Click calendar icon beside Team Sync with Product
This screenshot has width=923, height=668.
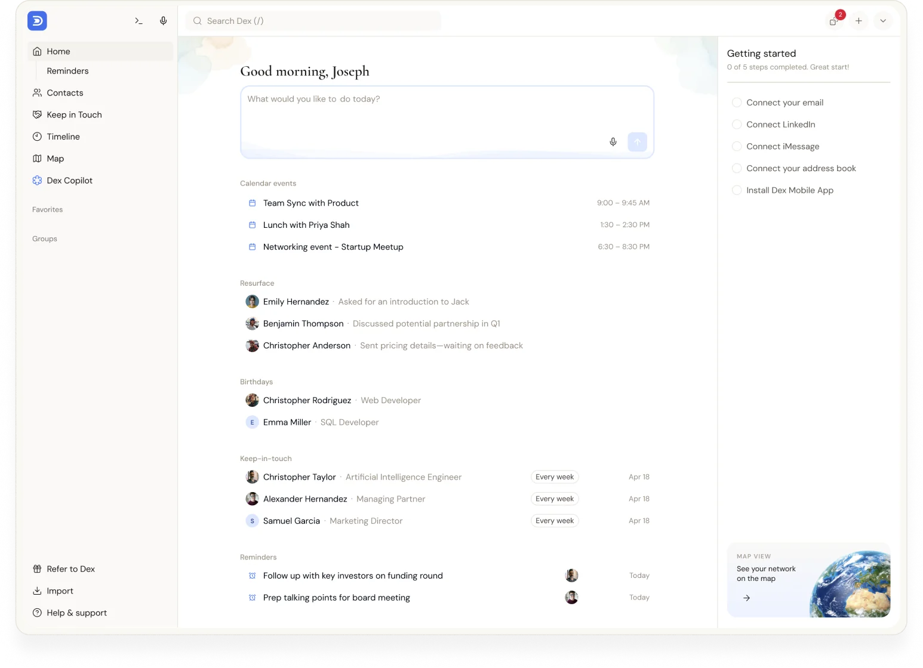[252, 203]
